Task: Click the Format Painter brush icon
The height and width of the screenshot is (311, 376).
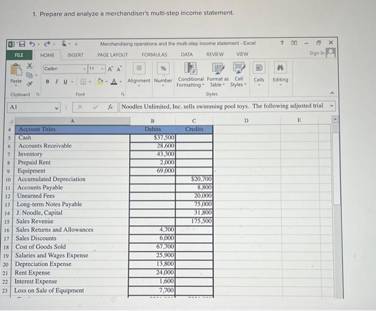Action: point(30,84)
